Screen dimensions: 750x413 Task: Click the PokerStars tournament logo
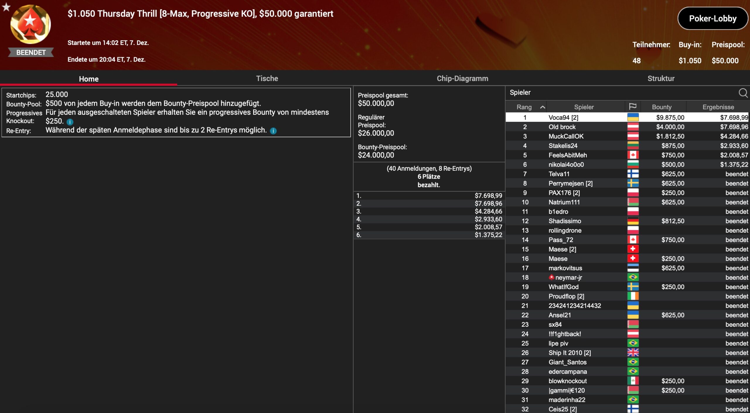(30, 25)
